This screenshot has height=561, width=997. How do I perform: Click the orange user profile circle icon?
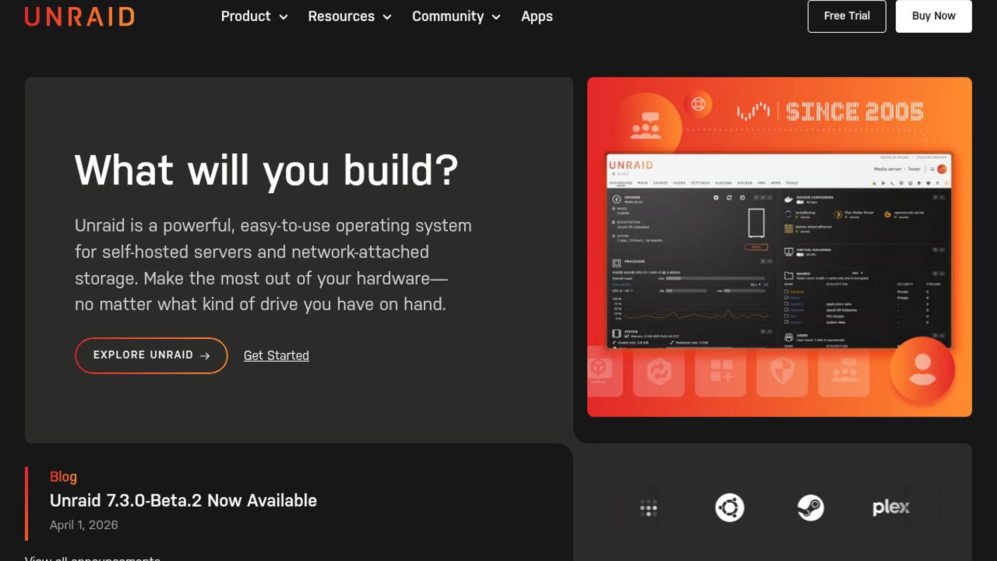click(x=922, y=369)
